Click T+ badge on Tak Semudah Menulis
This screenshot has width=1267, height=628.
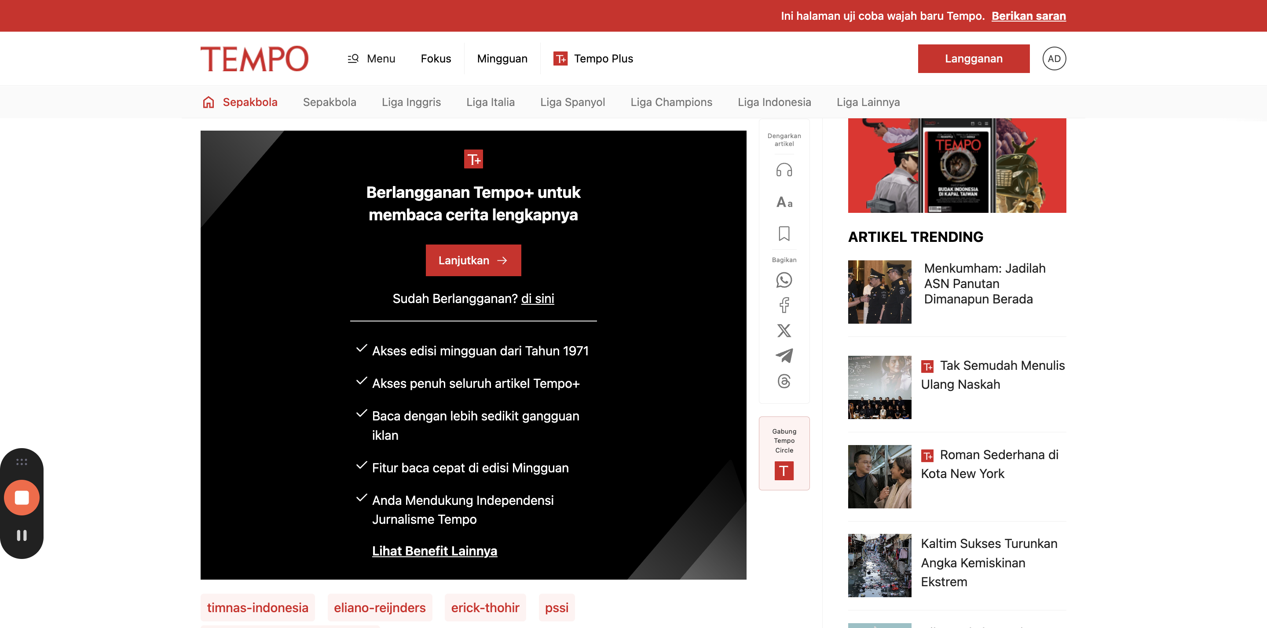[927, 366]
